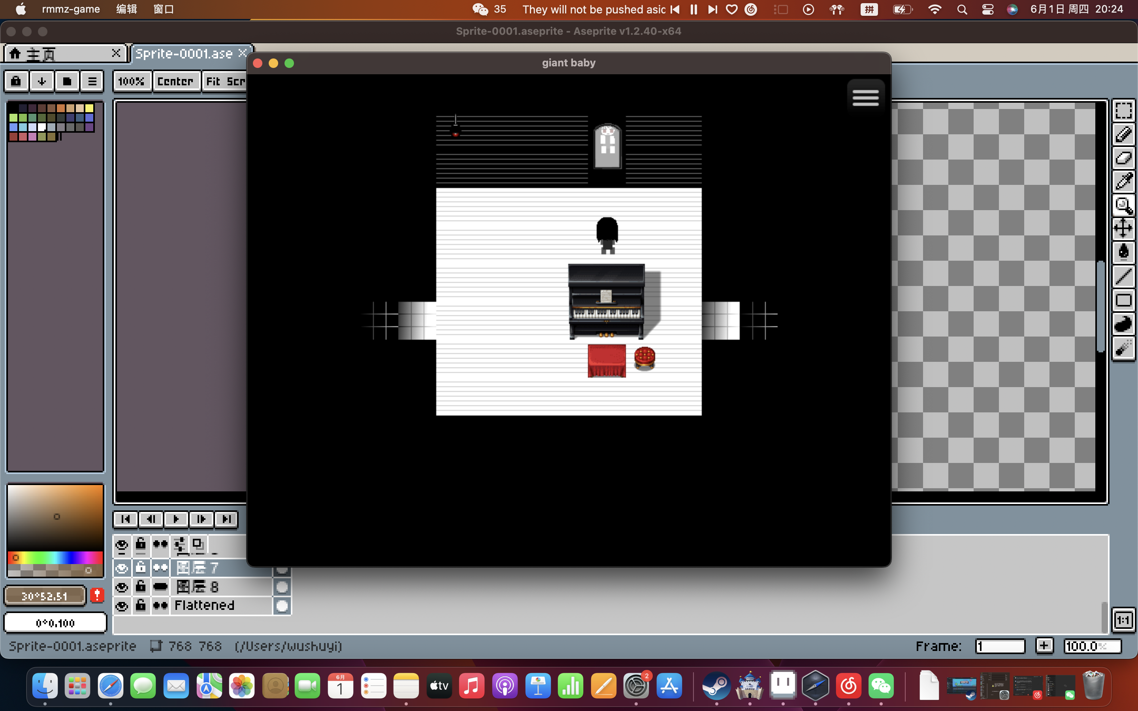The image size is (1138, 711).
Task: Select the Contour blob tool
Action: coord(1123,324)
